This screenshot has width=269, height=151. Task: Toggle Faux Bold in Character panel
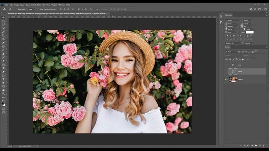pyautogui.click(x=227, y=36)
